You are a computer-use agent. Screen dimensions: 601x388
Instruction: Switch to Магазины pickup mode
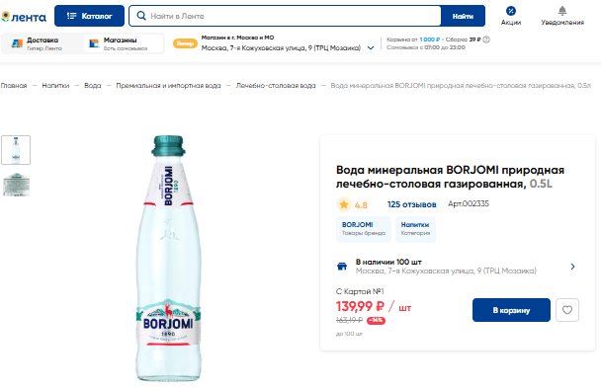coord(123,43)
